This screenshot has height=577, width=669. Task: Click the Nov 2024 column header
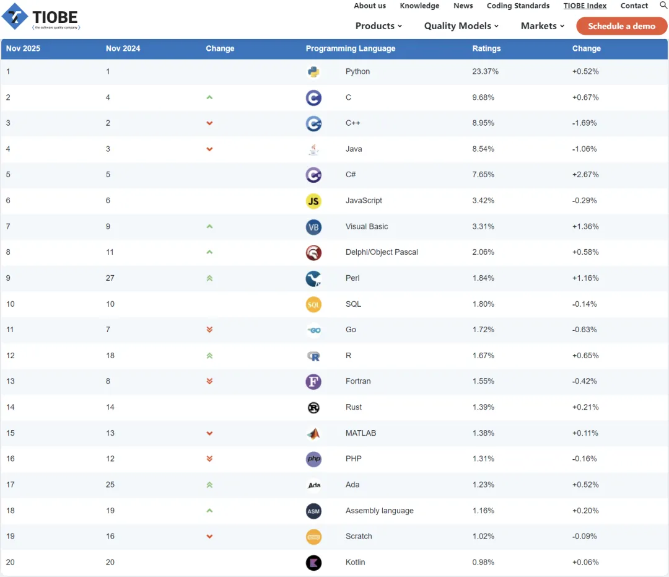click(123, 49)
